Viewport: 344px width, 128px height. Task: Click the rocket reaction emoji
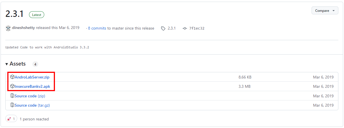coord(9,119)
